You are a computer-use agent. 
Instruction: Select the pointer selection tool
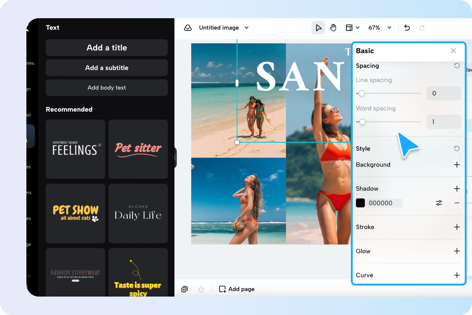click(318, 28)
